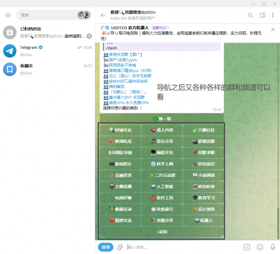This screenshot has height=254, width=280.
Task: Attach a file with the paperclip icon
Action: point(120,247)
